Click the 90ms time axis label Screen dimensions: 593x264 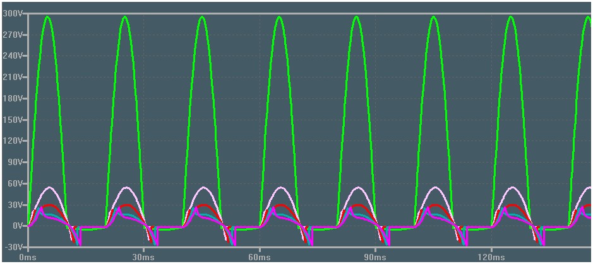pos(376,257)
